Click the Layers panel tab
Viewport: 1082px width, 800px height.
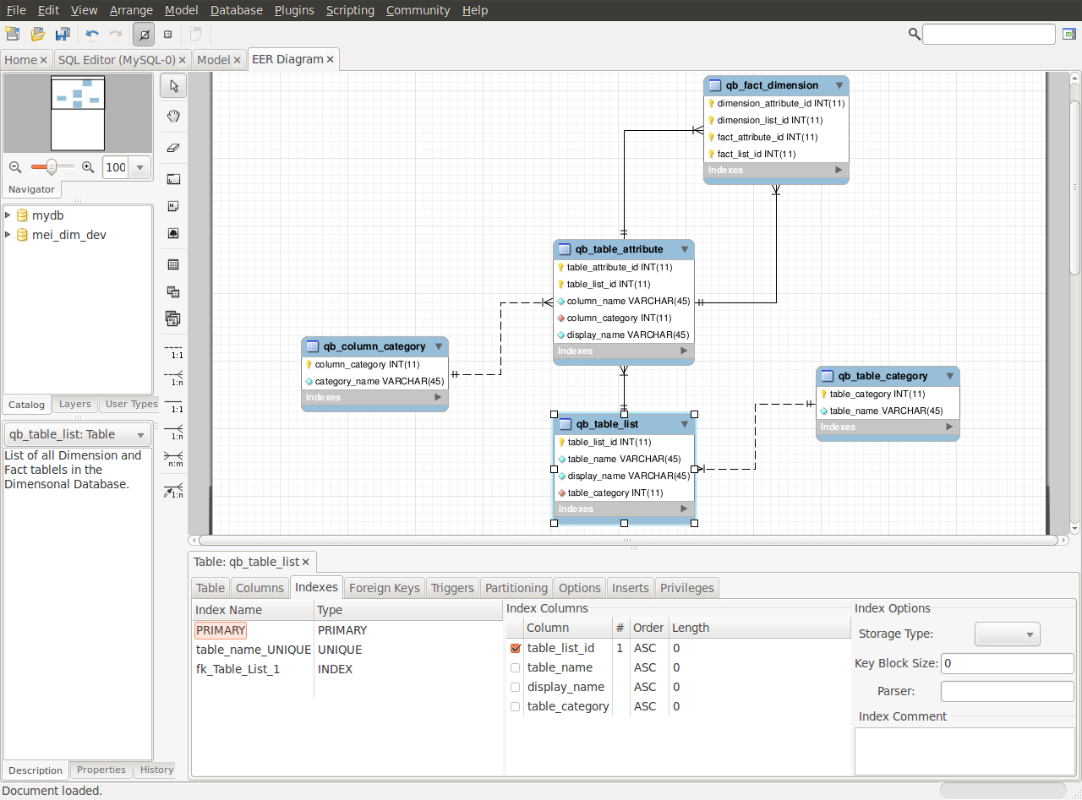pos(74,404)
